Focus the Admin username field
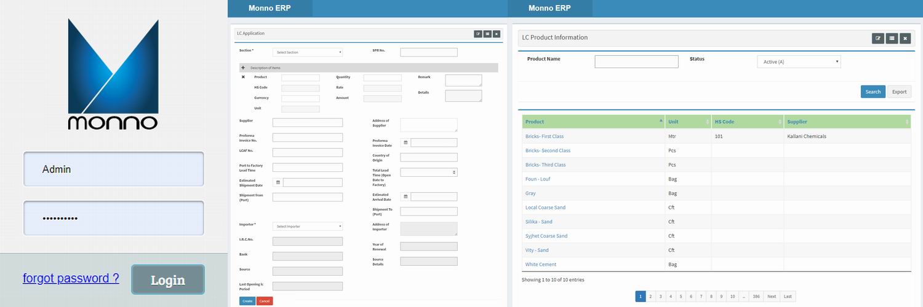923x307 pixels. [114, 169]
